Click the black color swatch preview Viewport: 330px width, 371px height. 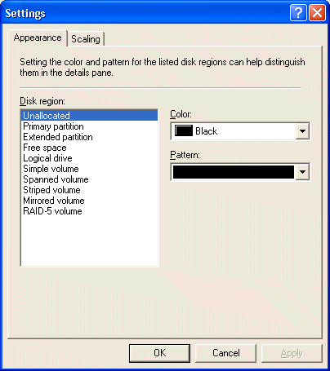click(x=184, y=130)
